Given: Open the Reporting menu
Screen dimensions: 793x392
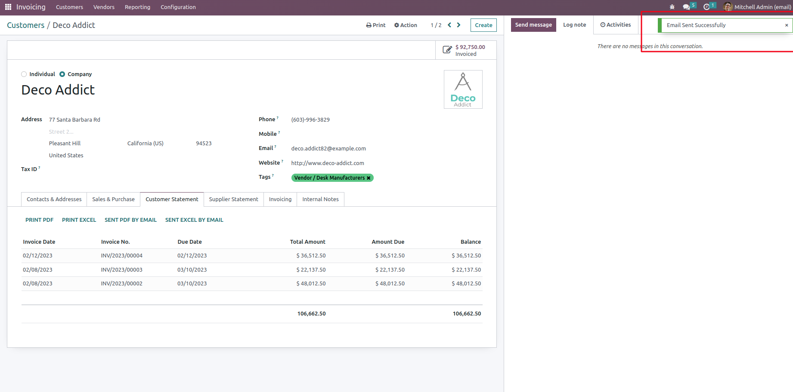Looking at the screenshot, I should 137,7.
